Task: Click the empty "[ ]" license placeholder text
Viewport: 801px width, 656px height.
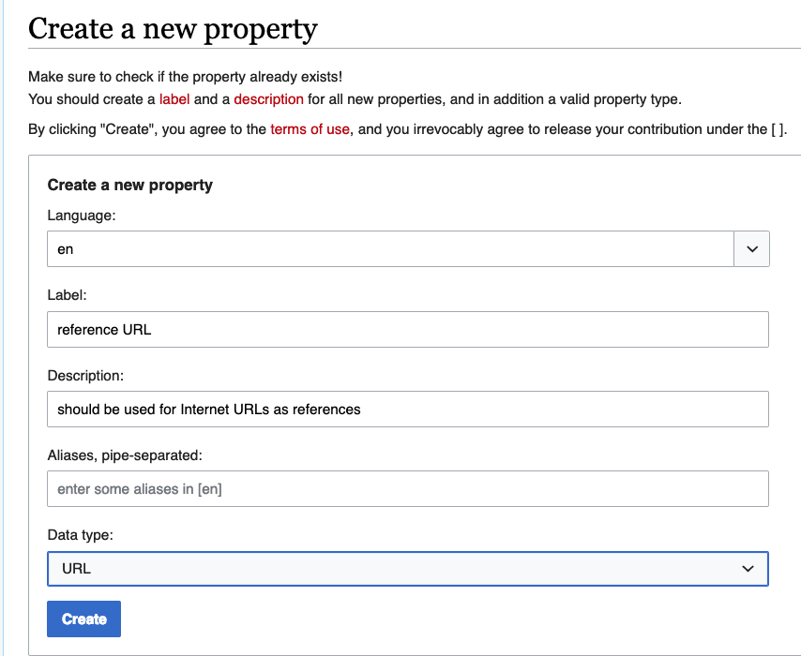Action: (x=778, y=129)
